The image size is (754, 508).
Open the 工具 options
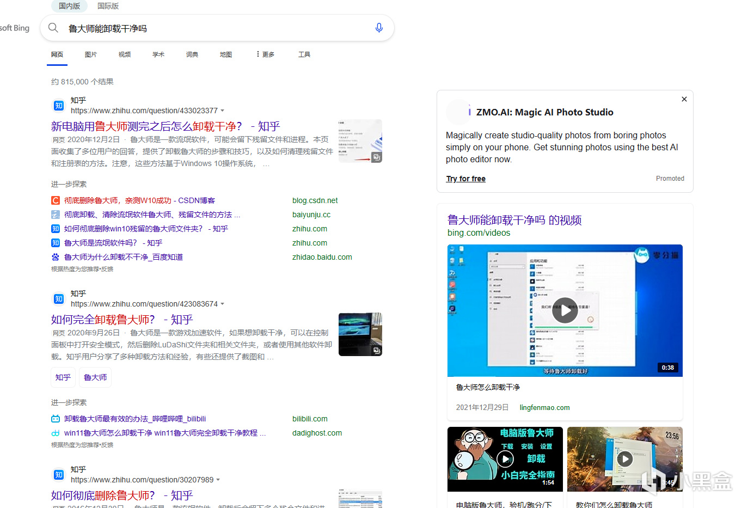[304, 54]
